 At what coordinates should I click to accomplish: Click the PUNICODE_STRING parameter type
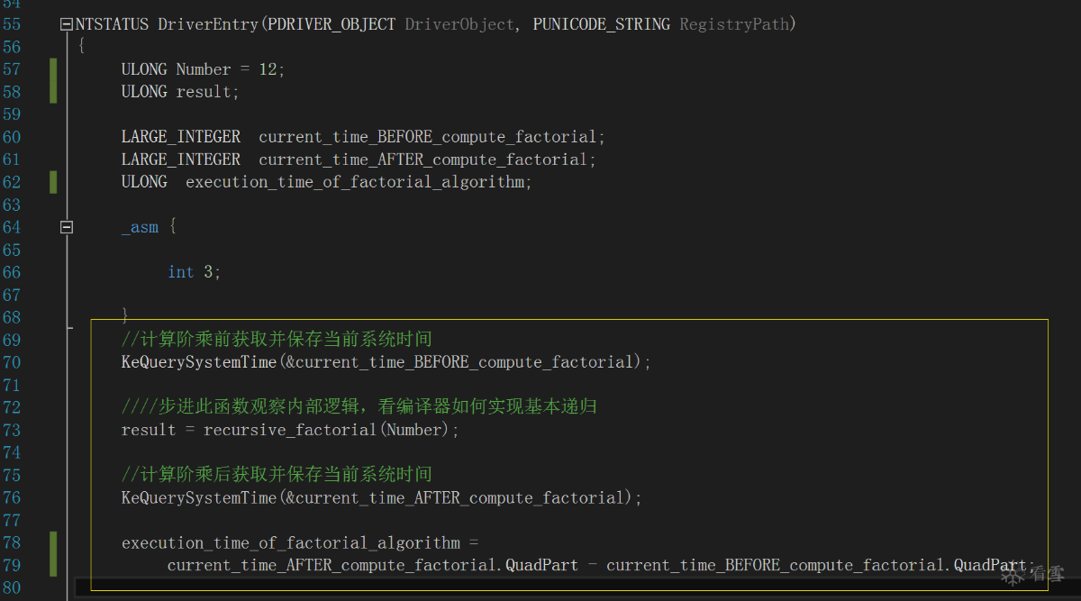click(601, 24)
